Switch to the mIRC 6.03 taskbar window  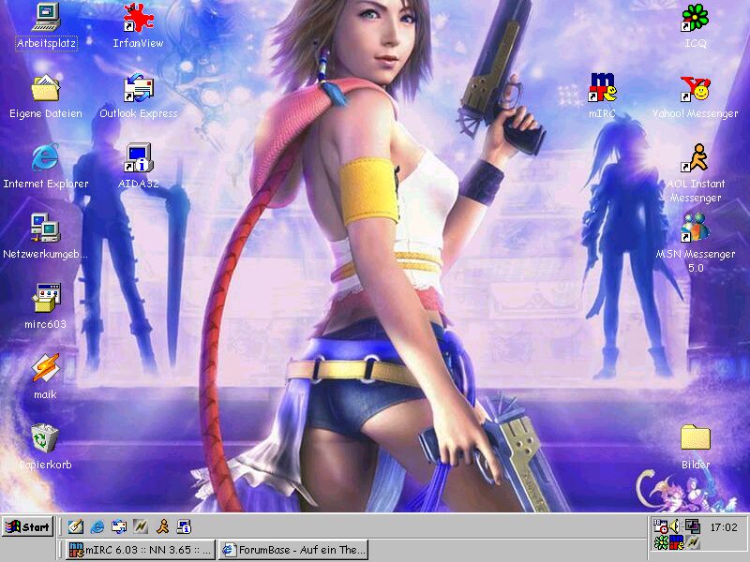pos(141,550)
